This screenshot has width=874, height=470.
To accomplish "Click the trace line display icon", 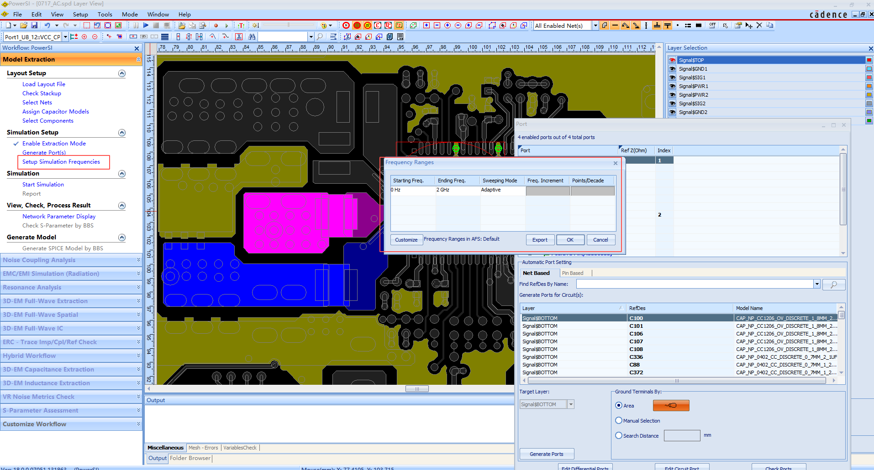I will pyautogui.click(x=615, y=25).
